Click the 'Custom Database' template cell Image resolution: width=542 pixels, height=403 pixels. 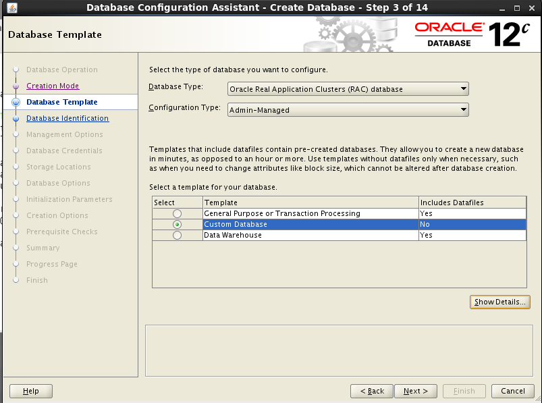[x=310, y=224]
